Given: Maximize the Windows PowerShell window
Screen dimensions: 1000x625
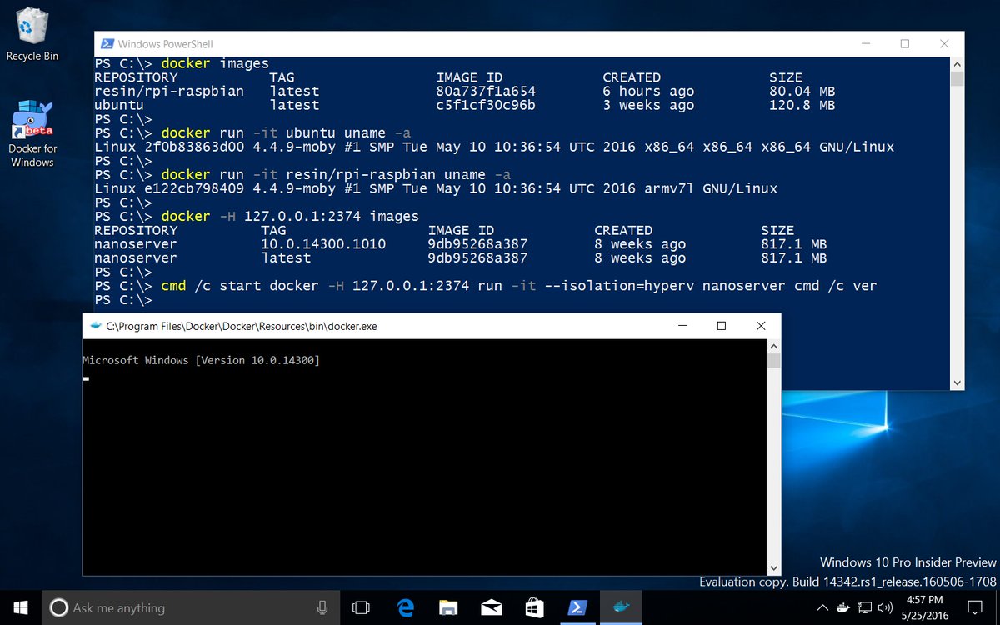Looking at the screenshot, I should click(905, 44).
